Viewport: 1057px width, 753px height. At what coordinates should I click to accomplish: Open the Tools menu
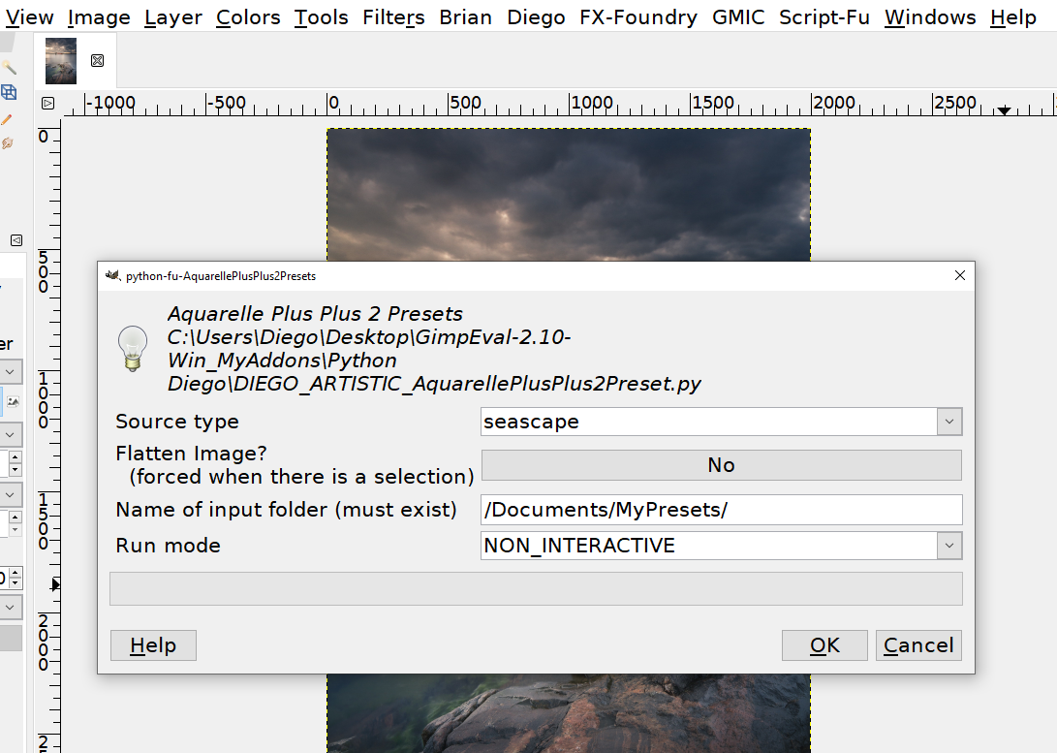point(321,16)
